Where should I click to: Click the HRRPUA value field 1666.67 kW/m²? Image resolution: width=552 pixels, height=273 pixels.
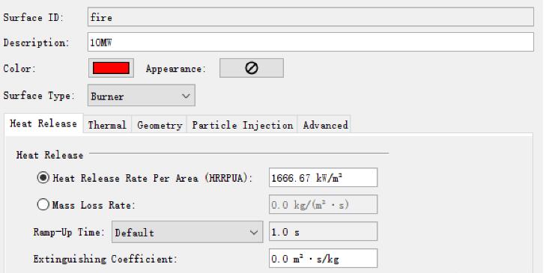tap(323, 177)
